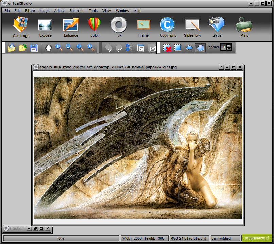This screenshot has height=244, width=274.
Task: Open the Print tool
Action: [244, 27]
